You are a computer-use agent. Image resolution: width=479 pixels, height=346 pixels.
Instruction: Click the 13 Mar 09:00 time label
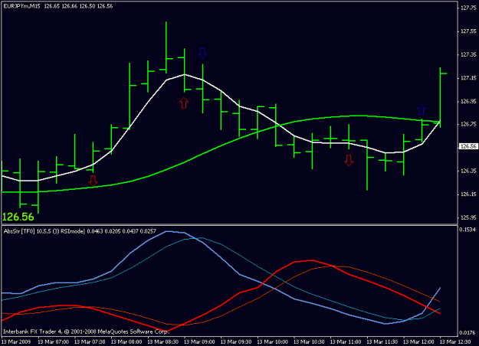pos(199,341)
